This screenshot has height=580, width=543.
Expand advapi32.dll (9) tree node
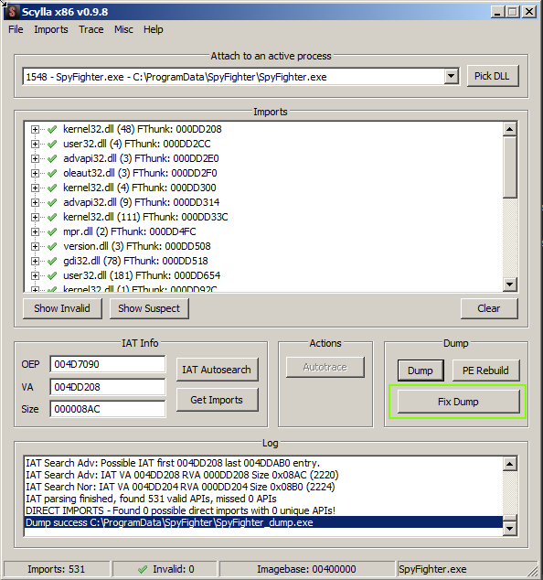tap(35, 203)
